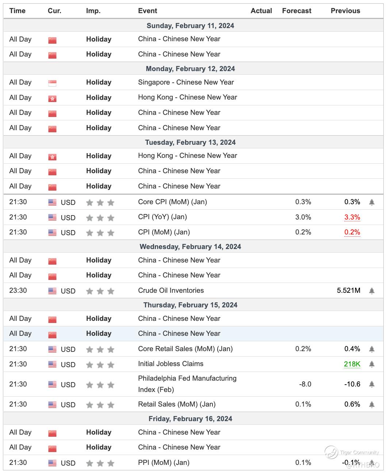Open the CPI (YoY) (Jan) event
The height and width of the screenshot is (474, 387).
tap(162, 217)
